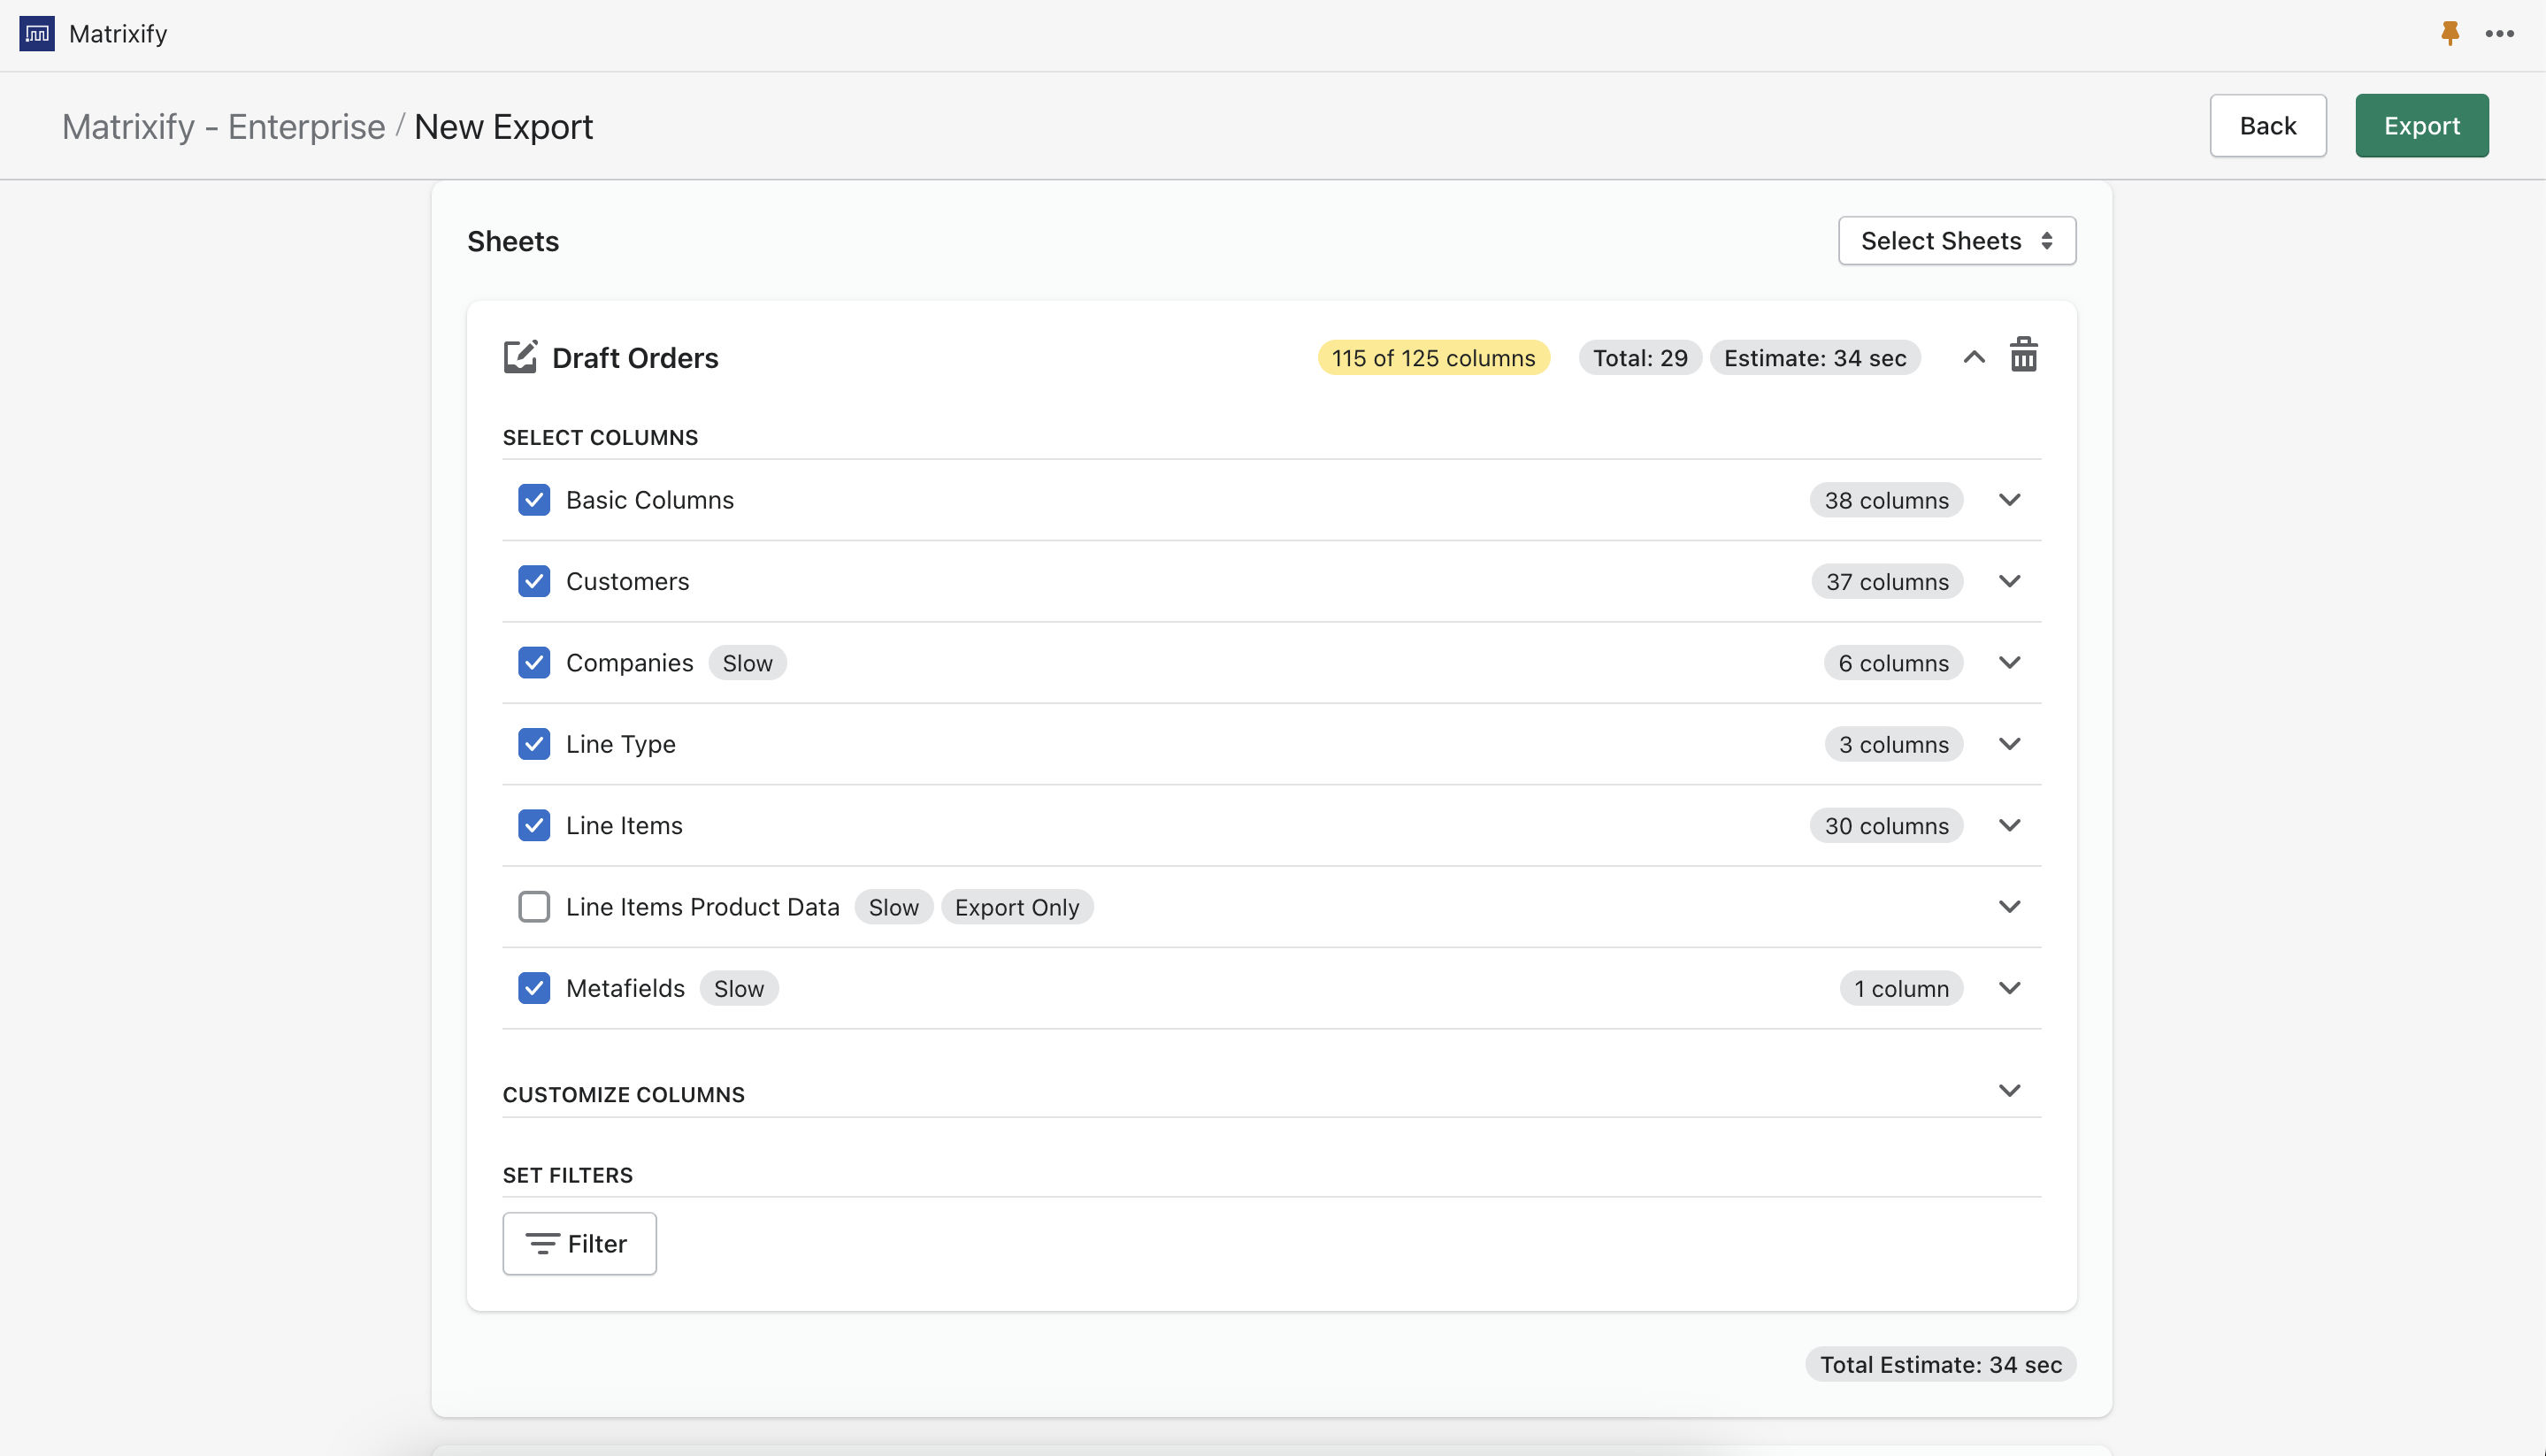Click the Draft Orders edit icon
Image resolution: width=2546 pixels, height=1456 pixels.
tap(520, 357)
